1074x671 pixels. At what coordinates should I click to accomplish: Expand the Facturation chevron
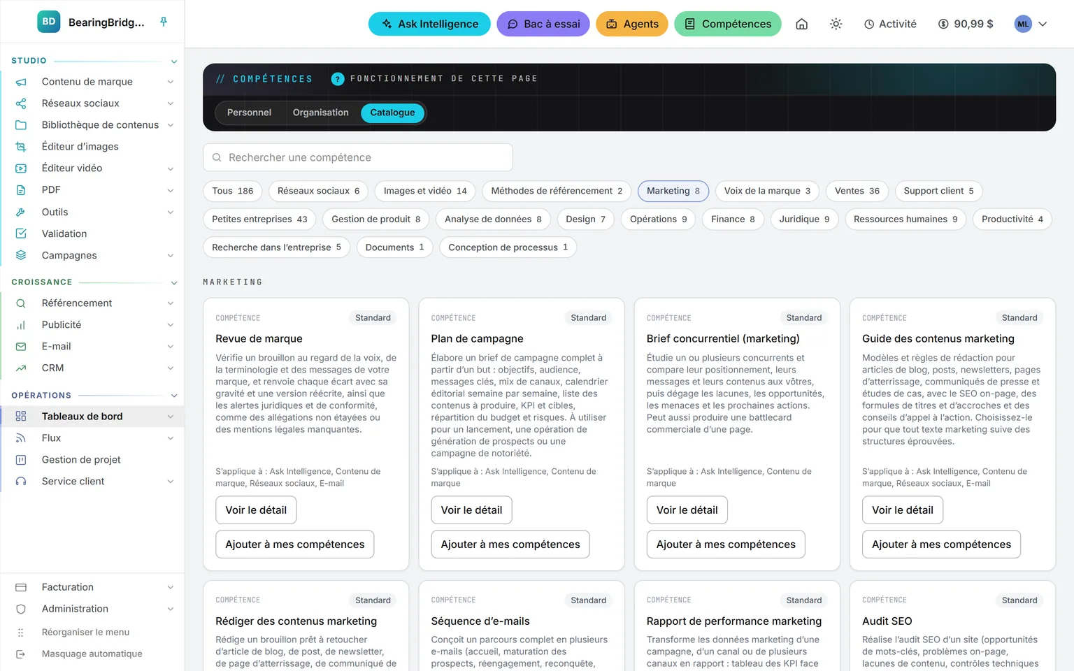pos(171,588)
